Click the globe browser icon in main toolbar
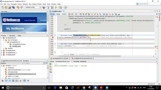Screen dimensions: 161x90 point(44,7)
